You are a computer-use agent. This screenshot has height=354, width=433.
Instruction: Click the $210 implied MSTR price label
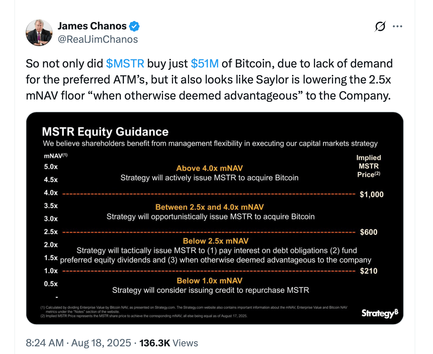coord(369,271)
